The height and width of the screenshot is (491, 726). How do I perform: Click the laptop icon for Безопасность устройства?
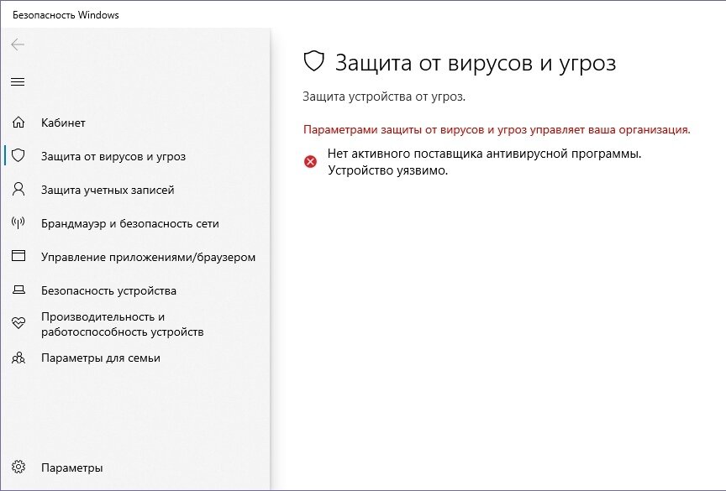[18, 290]
